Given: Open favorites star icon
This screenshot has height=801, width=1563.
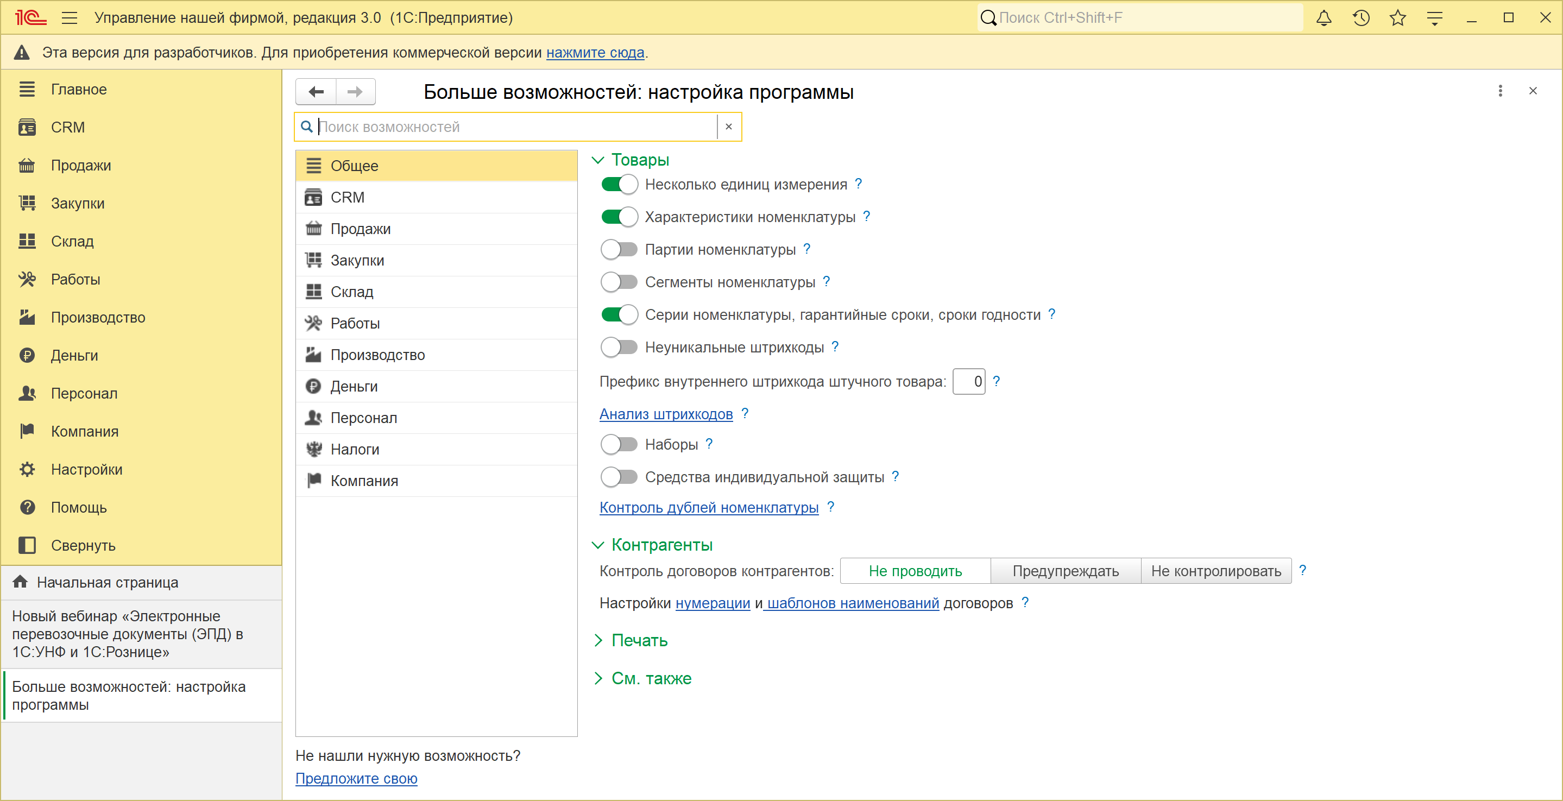Looking at the screenshot, I should [x=1398, y=17].
